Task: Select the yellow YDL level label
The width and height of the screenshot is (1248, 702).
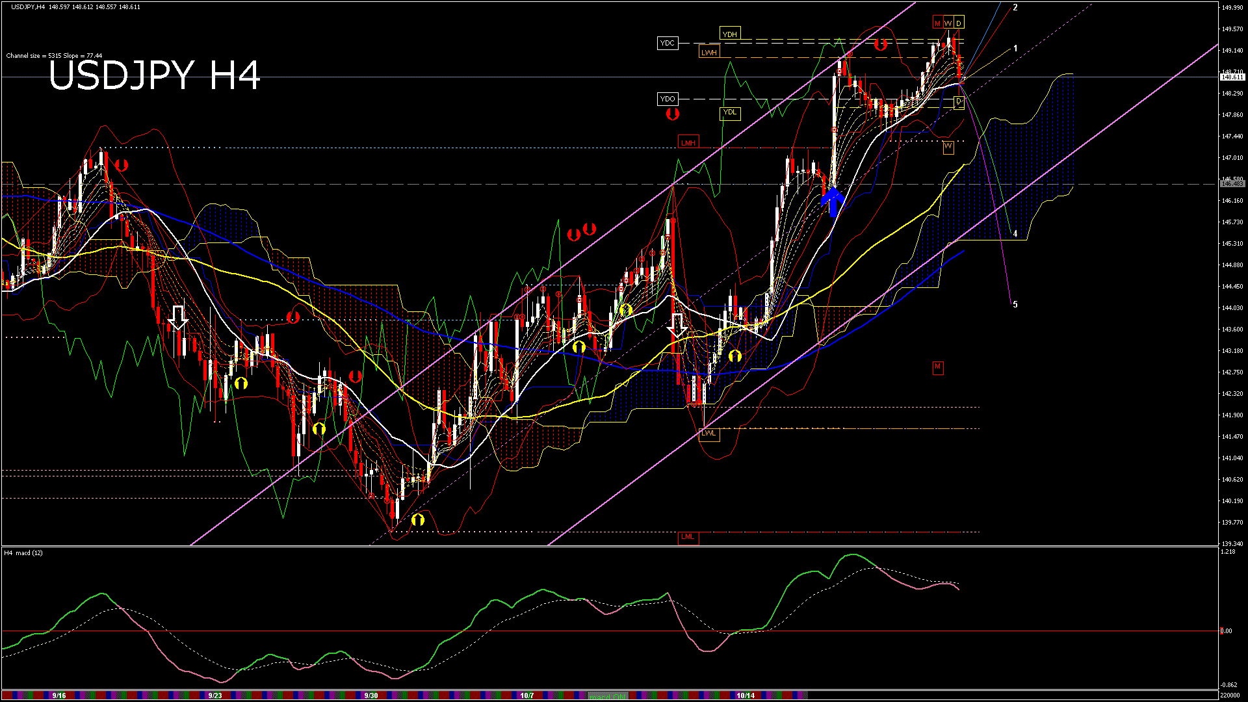Action: [x=730, y=112]
